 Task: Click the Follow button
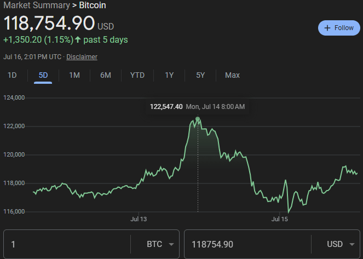(x=339, y=28)
